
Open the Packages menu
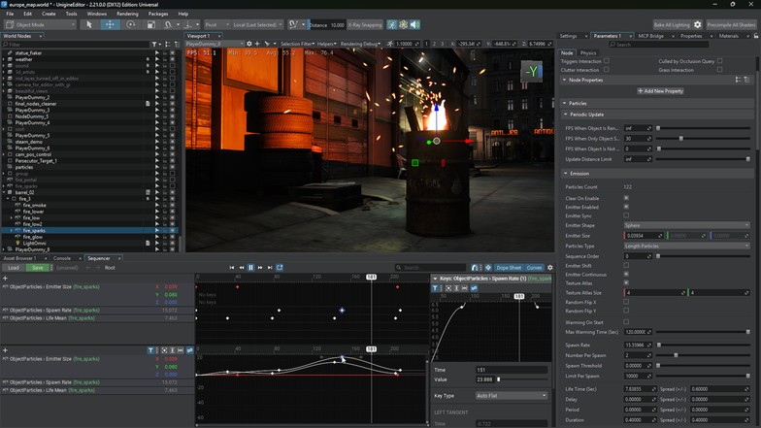tap(158, 14)
